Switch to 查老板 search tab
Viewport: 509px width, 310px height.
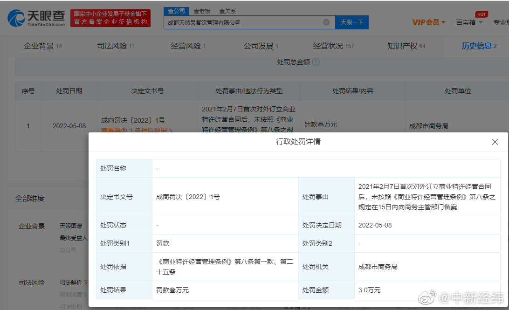click(x=202, y=11)
